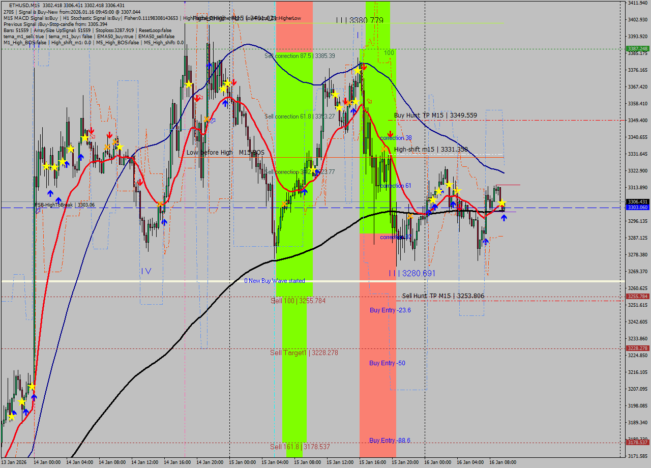Select the Buy Hunt TP M15 label
Image resolution: width=651 pixels, height=468 pixels.
click(x=435, y=115)
